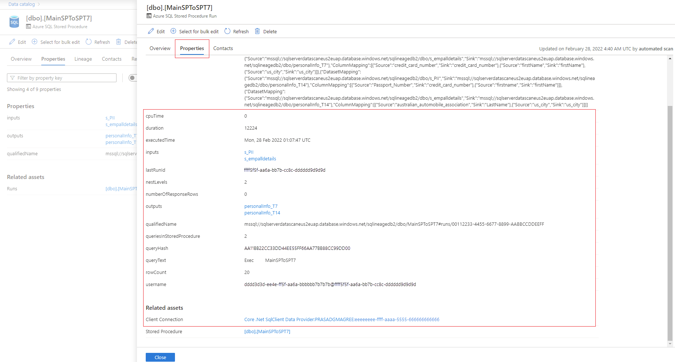Open the s_empalldetails link in the background properties
Screen dimensions: 675x362
121,125
